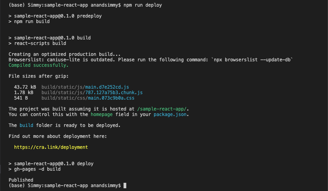This screenshot has width=328, height=191.
Task: Click the npx browserslist --update-db command
Action: coord(252,60)
